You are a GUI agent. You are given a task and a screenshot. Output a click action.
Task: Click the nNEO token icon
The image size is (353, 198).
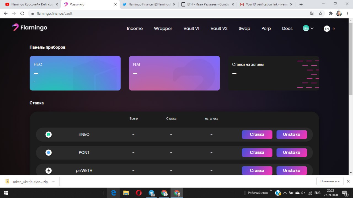(49, 135)
